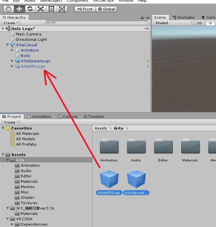Switch Global handle rotation
The width and height of the screenshot is (216, 227).
point(106,9)
